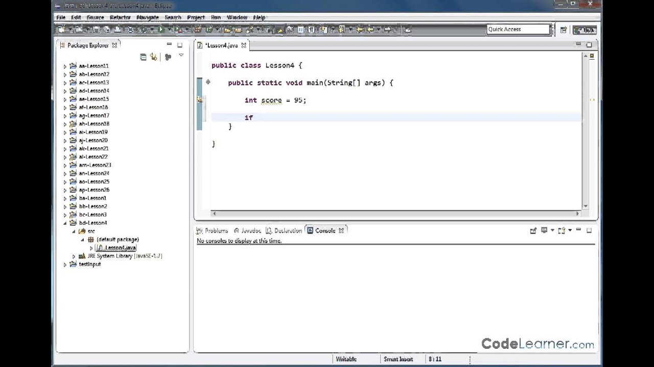
Task: Switch to the Problems tab
Action: point(213,230)
